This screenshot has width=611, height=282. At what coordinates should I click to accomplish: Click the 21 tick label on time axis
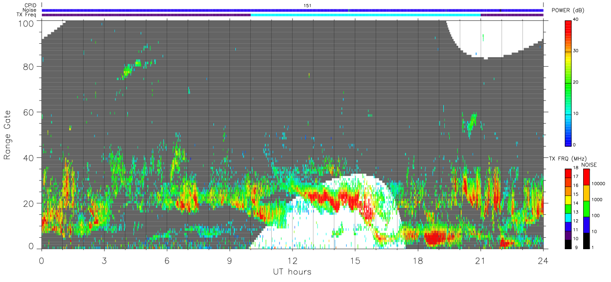click(480, 260)
